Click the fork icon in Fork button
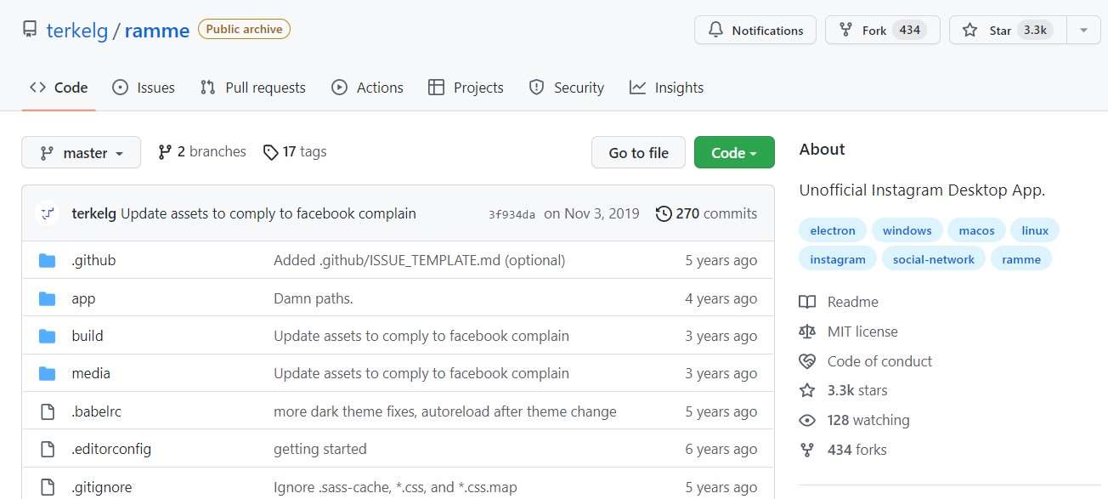The width and height of the screenshot is (1108, 499). tap(845, 30)
